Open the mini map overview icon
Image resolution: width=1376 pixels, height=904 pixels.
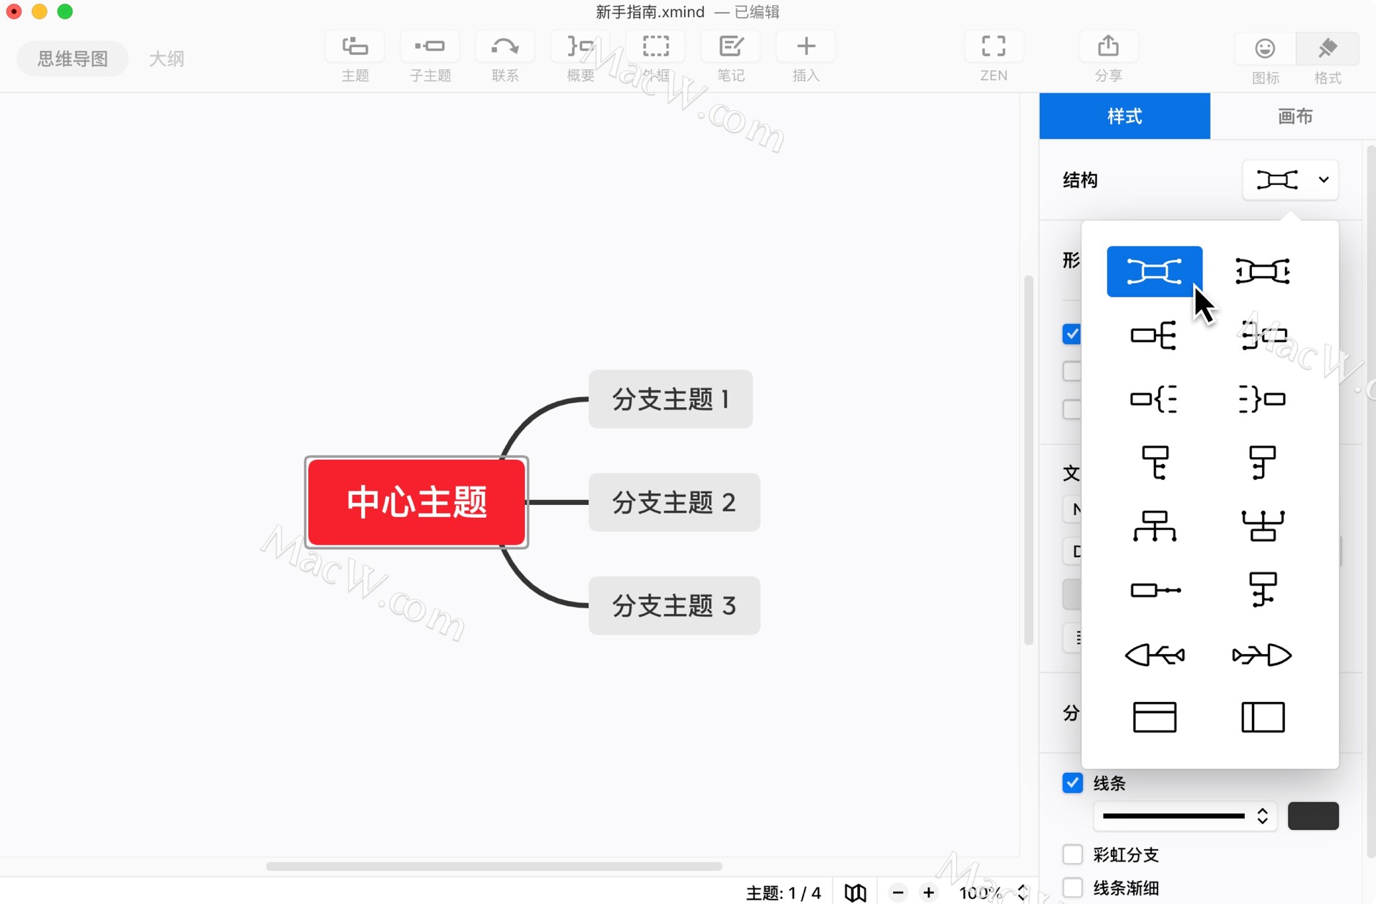(854, 893)
